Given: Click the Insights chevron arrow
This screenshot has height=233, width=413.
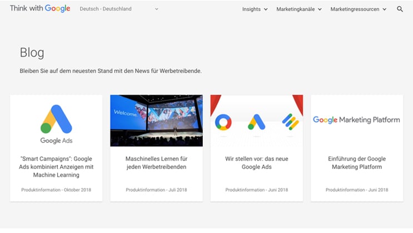Looking at the screenshot, I should [x=266, y=9].
